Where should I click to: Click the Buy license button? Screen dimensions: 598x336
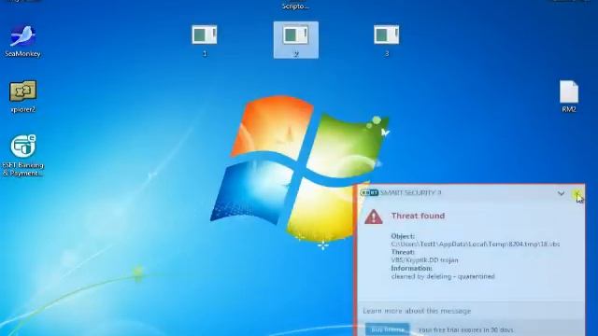click(x=388, y=329)
